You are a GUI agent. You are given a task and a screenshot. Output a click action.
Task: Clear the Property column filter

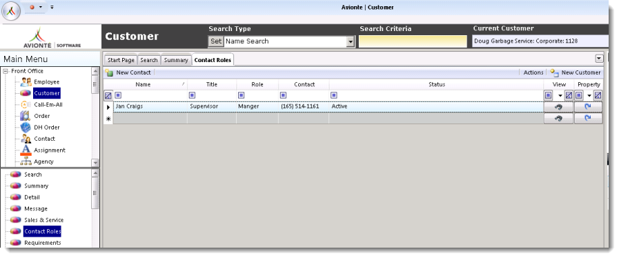pyautogui.click(x=598, y=95)
